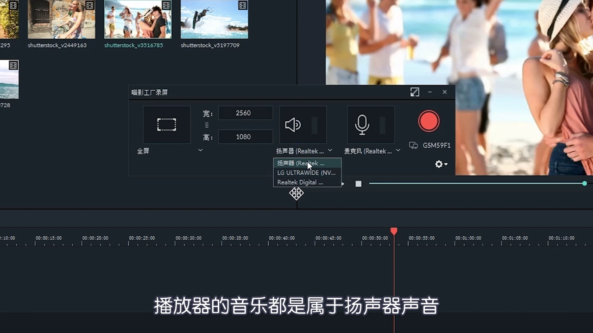This screenshot has height=333, width=593.
Task: Expand the 扬声器 device dropdown arrow
Action: pos(330,150)
